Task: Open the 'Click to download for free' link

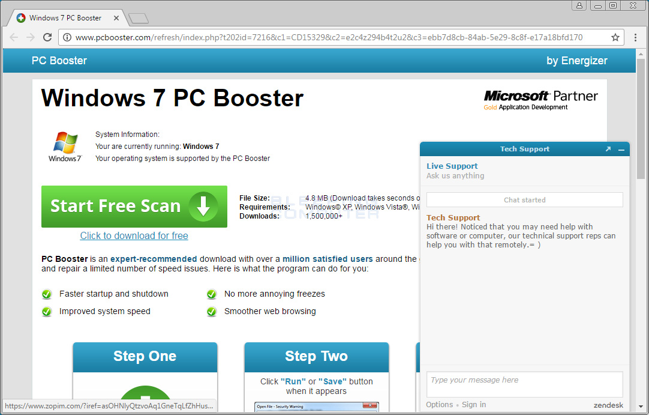Action: 134,235
